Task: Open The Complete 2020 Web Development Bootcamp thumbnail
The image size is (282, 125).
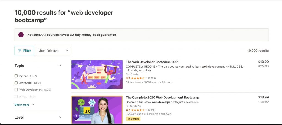Action: [97, 110]
